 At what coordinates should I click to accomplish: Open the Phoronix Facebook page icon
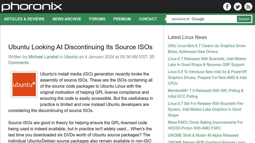click(x=227, y=7)
